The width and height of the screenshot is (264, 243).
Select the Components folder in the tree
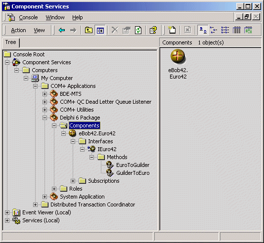click(85, 125)
